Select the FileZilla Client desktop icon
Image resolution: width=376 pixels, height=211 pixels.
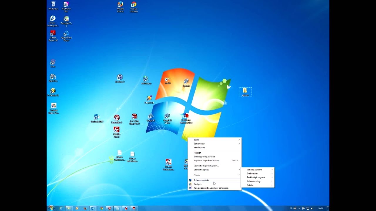117,132
